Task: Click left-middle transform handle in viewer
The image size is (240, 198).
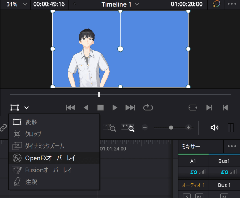Action: (53, 49)
